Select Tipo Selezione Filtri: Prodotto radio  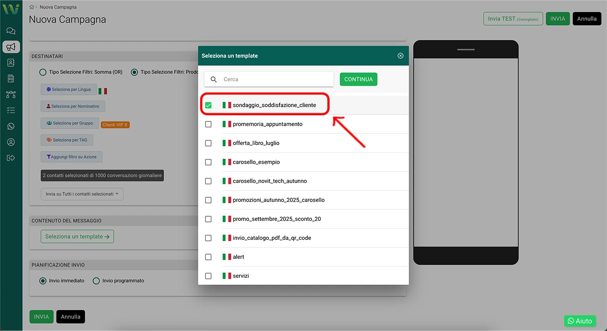[134, 72]
